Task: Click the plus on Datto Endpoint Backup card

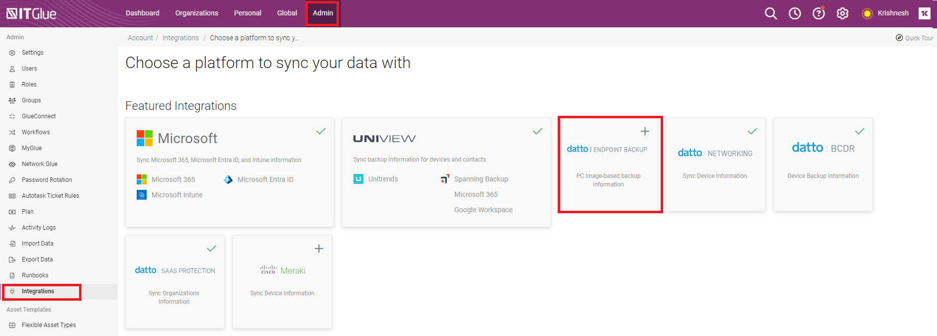Action: 645,131
